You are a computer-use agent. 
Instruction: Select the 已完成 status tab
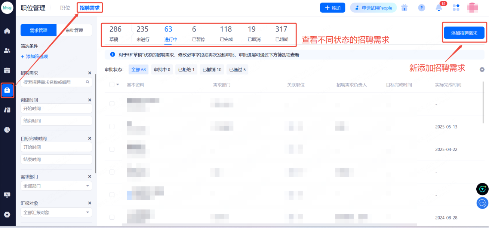tap(226, 33)
